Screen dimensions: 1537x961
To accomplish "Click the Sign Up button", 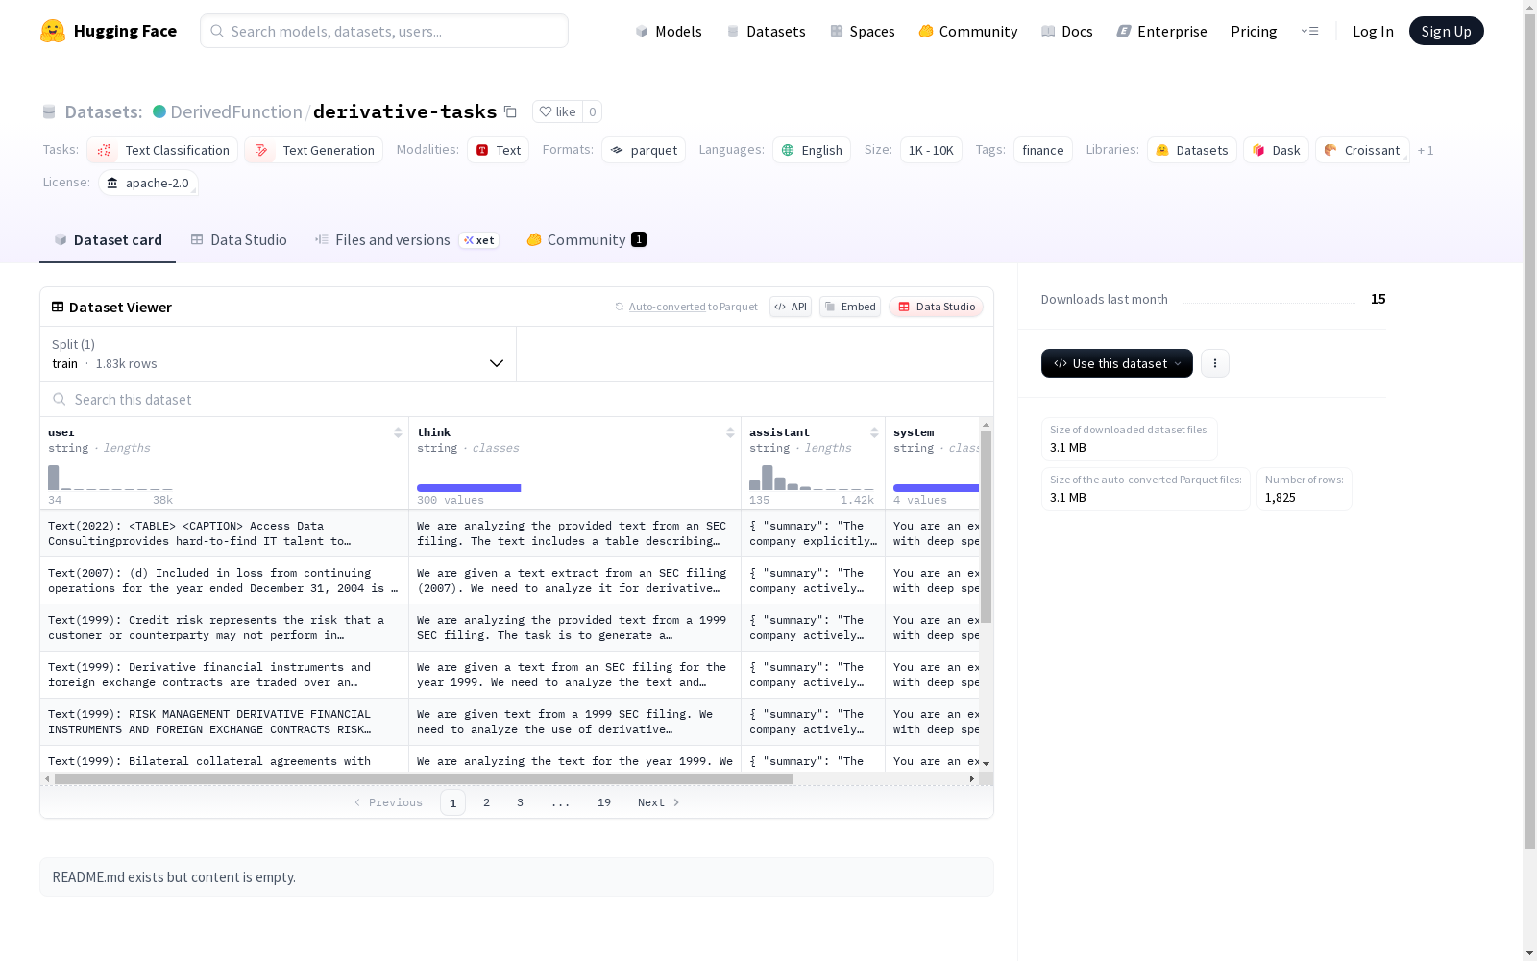I will tap(1447, 31).
